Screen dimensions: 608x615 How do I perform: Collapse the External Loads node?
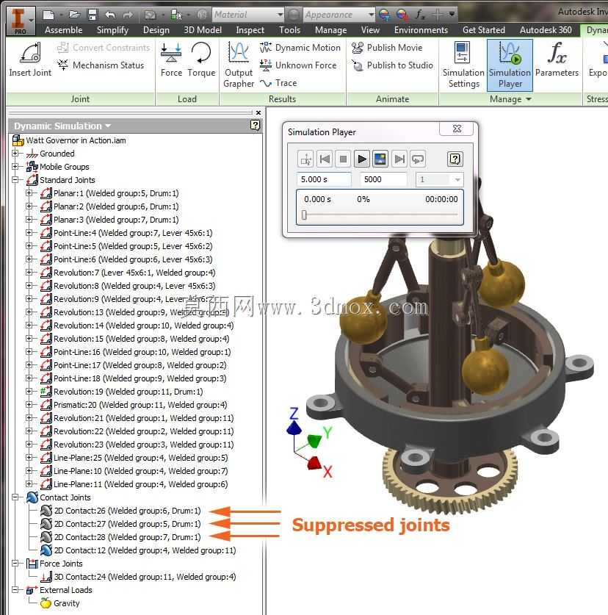(15, 590)
